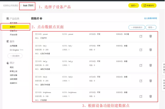
Task: Delete the brightness data point
Action: pyautogui.click(x=151, y=96)
